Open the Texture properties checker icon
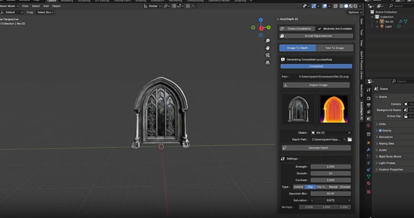 coord(368,192)
